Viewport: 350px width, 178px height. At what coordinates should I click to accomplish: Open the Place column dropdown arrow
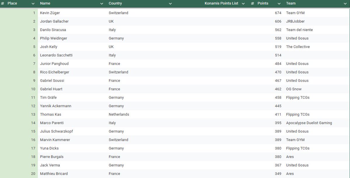[x=33, y=4]
